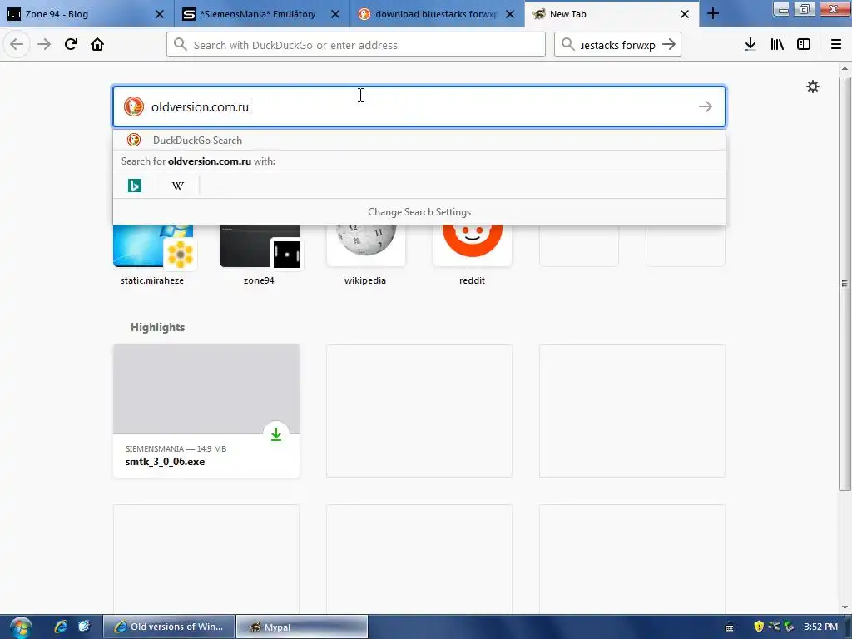852x639 pixels.
Task: Focus the address bar field
Action: point(356,45)
